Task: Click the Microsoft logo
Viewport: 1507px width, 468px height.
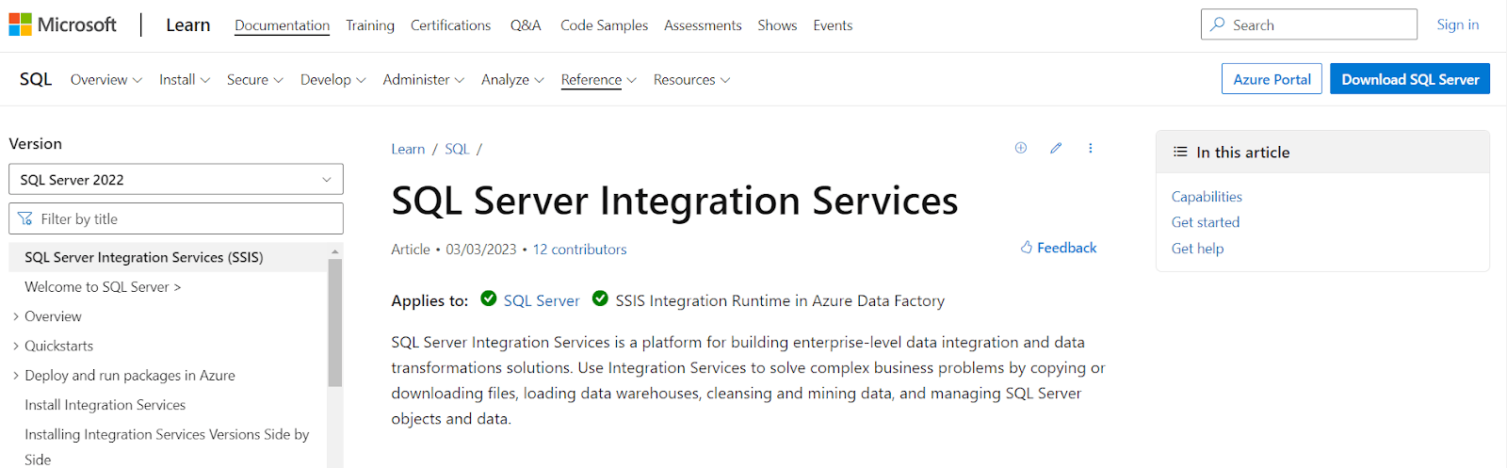Action: coord(62,24)
